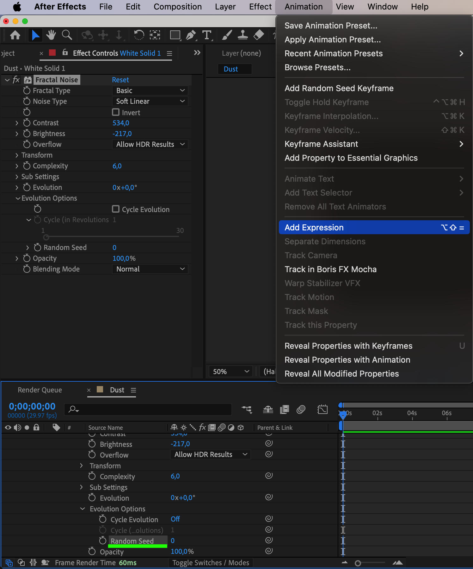Screen dimensions: 473x569
Task: Click the Opacity stopwatch in Effect Controls
Action: pos(27,258)
